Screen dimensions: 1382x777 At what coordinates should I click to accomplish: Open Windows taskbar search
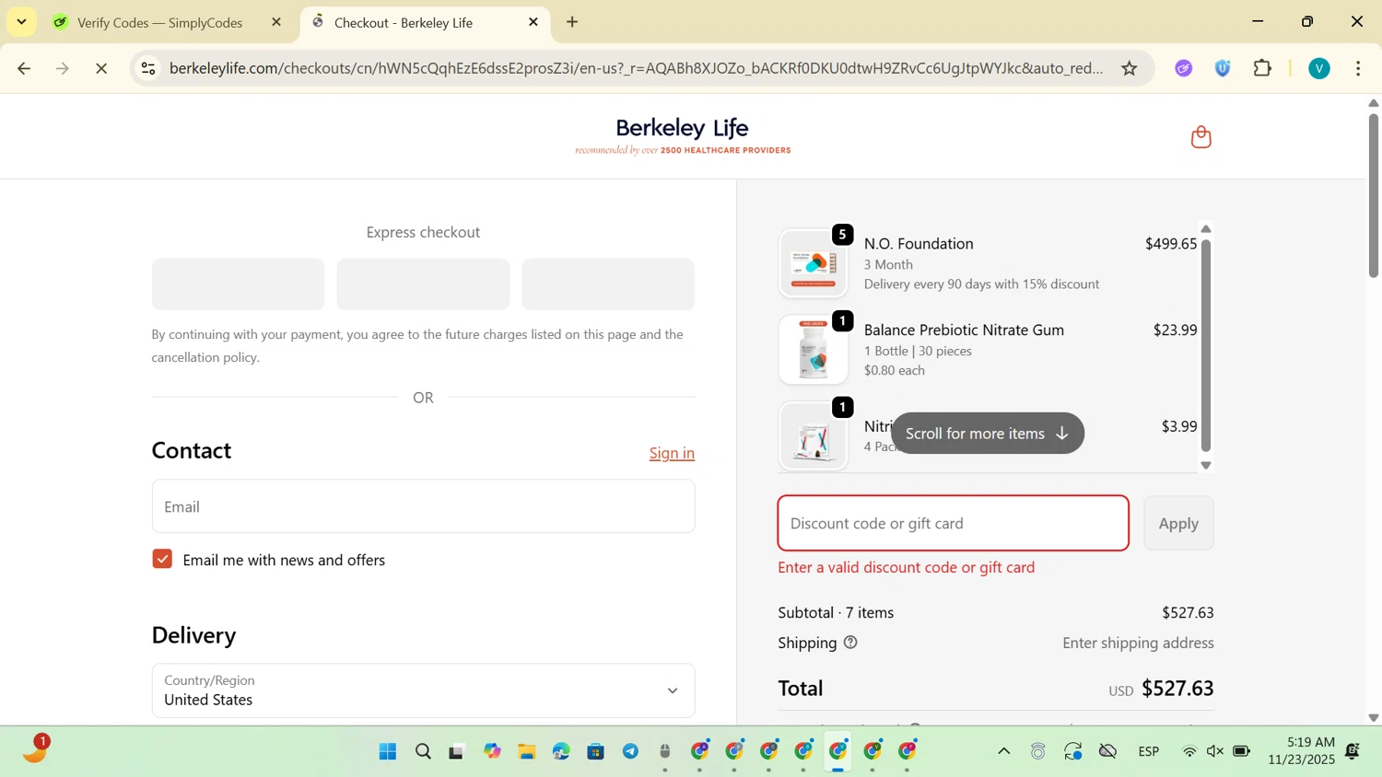[423, 752]
